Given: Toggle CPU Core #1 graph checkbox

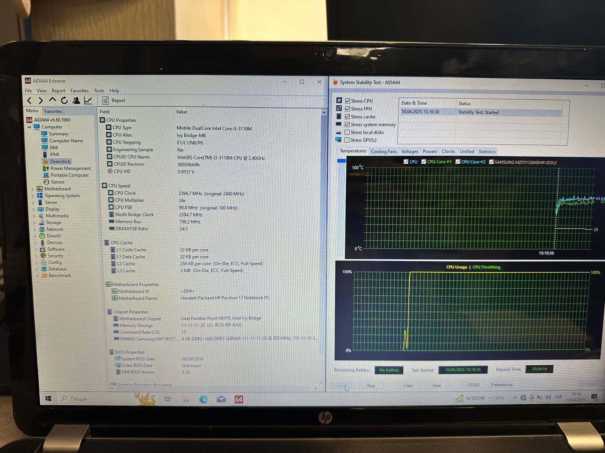Looking at the screenshot, I should point(423,162).
